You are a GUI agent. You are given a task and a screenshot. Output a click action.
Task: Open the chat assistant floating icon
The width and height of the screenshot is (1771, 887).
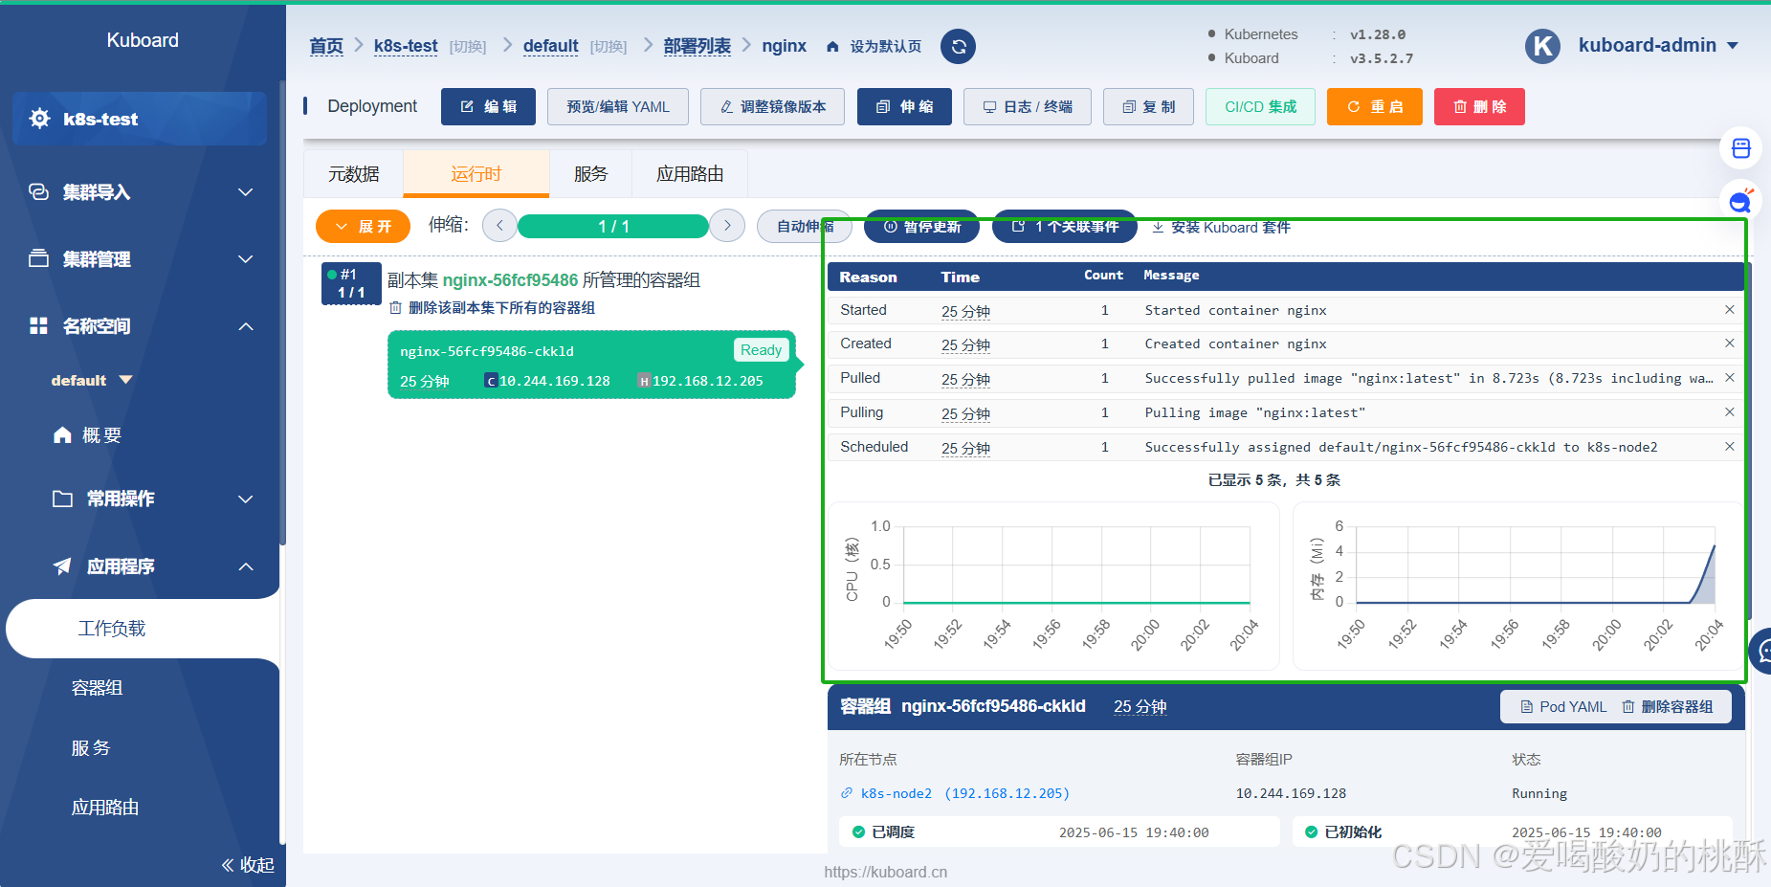coord(1740,201)
